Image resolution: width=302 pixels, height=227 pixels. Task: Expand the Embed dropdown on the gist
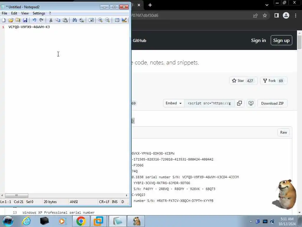[173, 103]
